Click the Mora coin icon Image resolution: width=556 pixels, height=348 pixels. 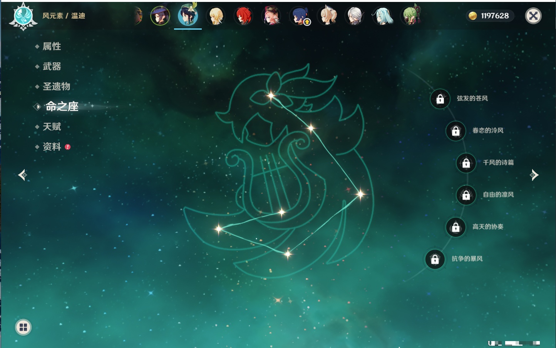click(x=472, y=16)
